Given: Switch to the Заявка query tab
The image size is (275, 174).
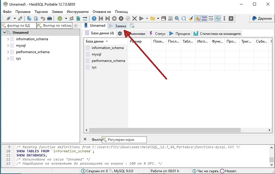Looking at the screenshot, I should click(118, 26).
